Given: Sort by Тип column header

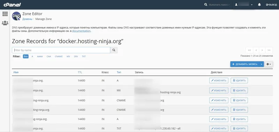Looking at the screenshot, I should 119,72.
